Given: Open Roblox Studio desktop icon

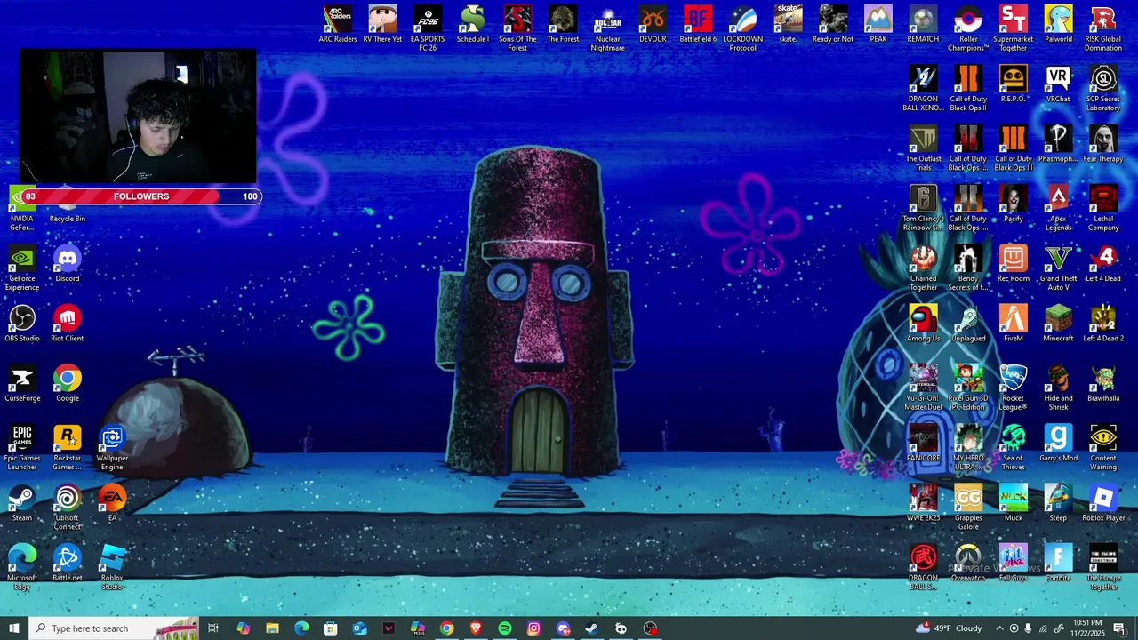Looking at the screenshot, I should [112, 566].
